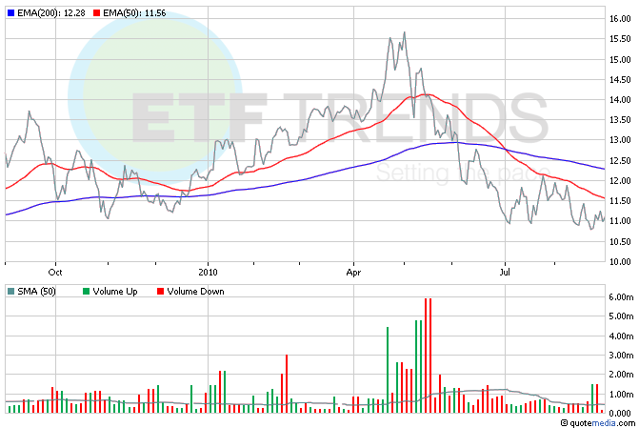Viewport: 639px width, 428px height.
Task: Click the Volume Up legend text
Action: click(x=115, y=292)
